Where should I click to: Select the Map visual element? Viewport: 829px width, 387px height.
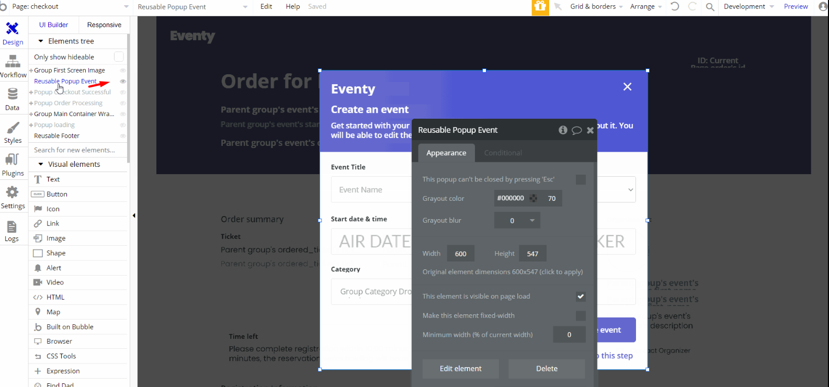pyautogui.click(x=78, y=312)
